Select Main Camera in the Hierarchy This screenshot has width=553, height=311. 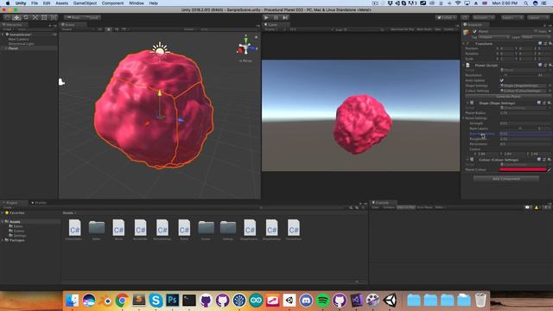coord(19,39)
